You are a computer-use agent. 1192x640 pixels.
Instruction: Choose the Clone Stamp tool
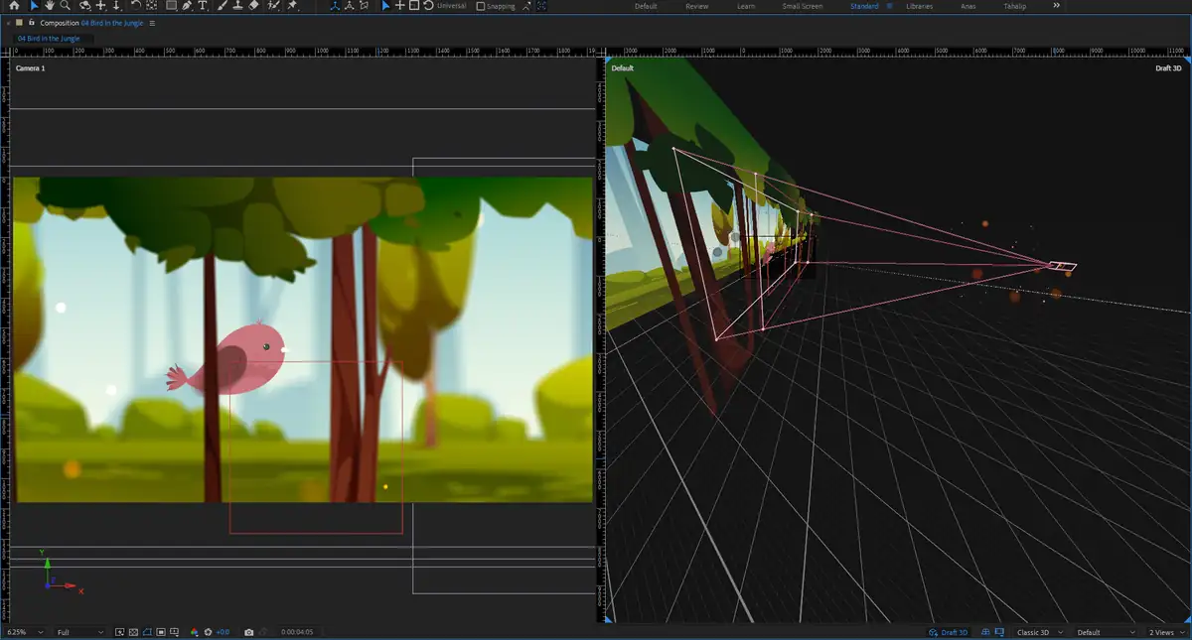pyautogui.click(x=237, y=6)
